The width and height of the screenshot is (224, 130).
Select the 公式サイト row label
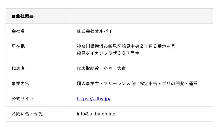click(x=23, y=99)
